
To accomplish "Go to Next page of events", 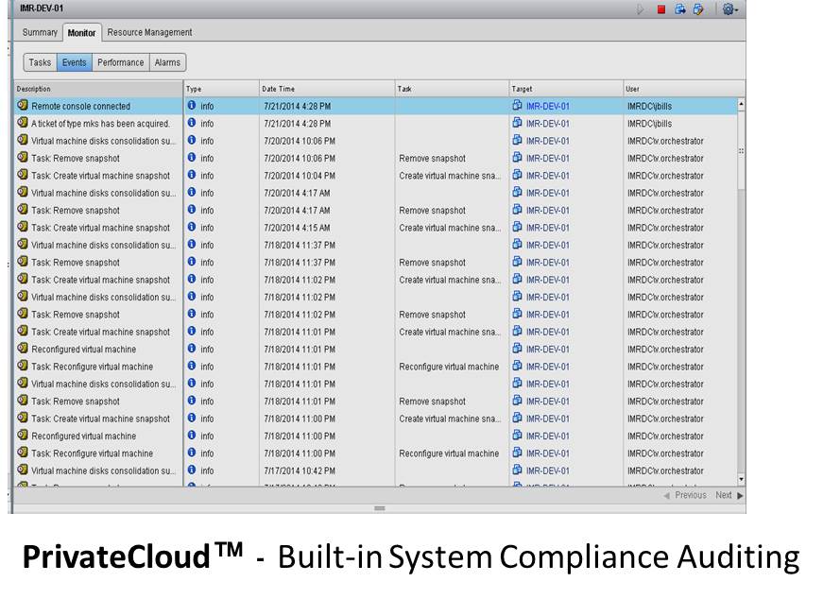I will [729, 495].
